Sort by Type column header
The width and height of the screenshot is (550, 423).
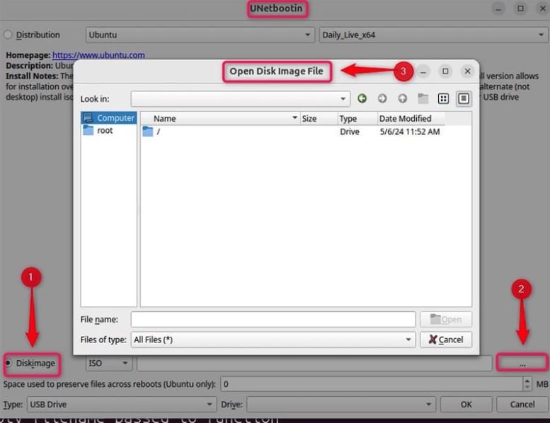[x=357, y=118]
